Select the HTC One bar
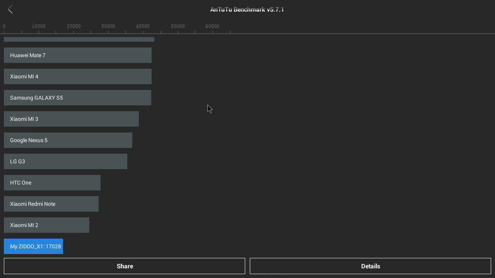The height and width of the screenshot is (278, 495). click(52, 183)
